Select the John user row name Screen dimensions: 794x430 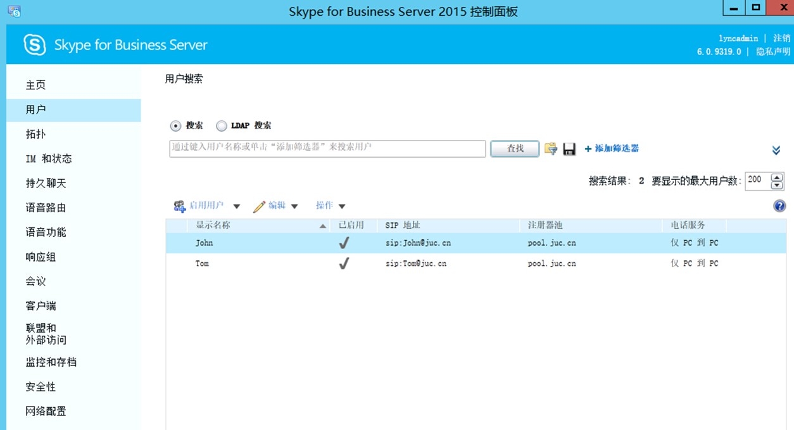pos(204,243)
